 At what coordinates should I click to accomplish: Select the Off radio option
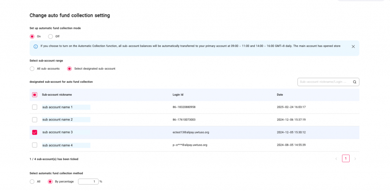point(51,36)
